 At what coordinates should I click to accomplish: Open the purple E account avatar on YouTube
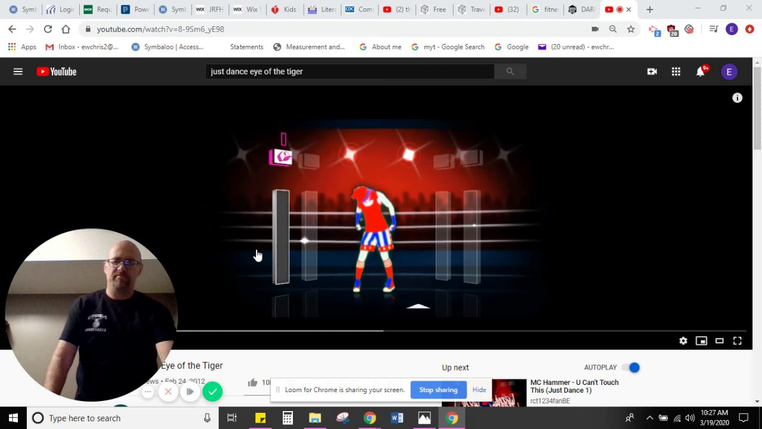(729, 71)
